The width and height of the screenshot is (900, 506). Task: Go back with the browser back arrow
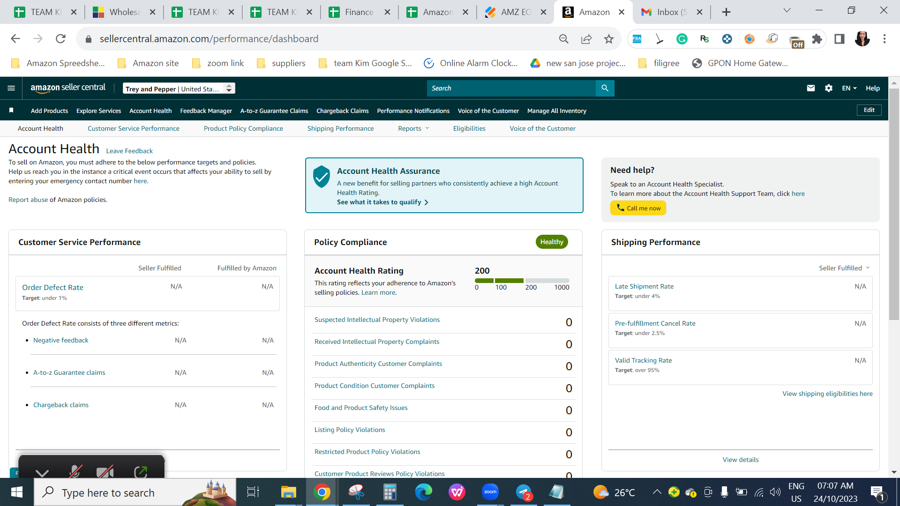[15, 39]
